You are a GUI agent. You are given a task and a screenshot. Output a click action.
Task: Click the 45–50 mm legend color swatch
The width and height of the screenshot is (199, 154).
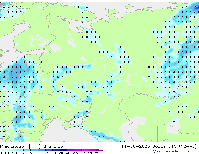[x=92, y=150]
